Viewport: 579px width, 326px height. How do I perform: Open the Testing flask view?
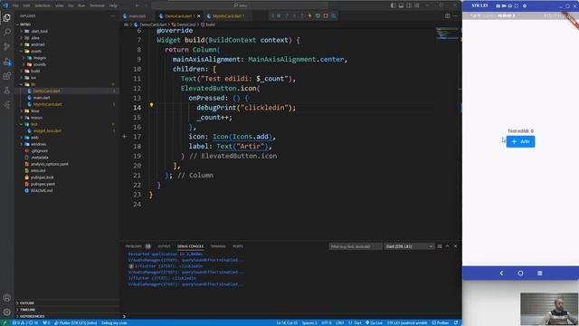tap(6, 91)
